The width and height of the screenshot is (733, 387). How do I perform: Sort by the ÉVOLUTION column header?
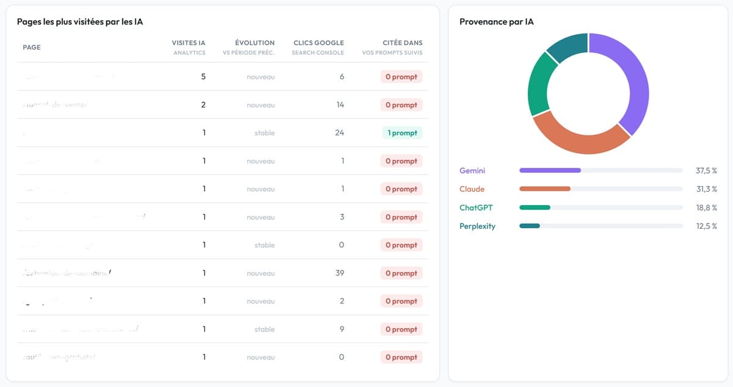(255, 43)
